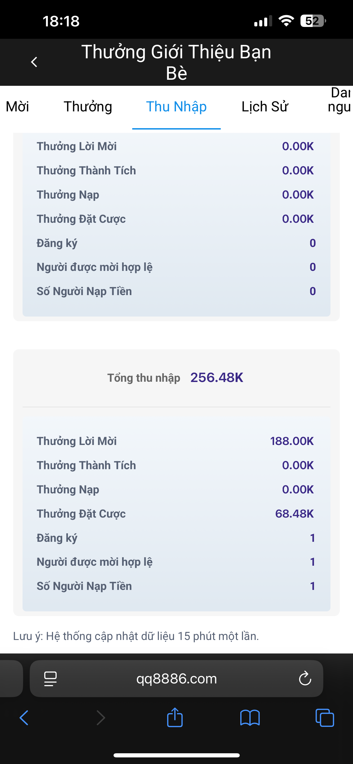353x764 pixels.
Task: Go back with Safari's left arrow
Action: tap(24, 718)
